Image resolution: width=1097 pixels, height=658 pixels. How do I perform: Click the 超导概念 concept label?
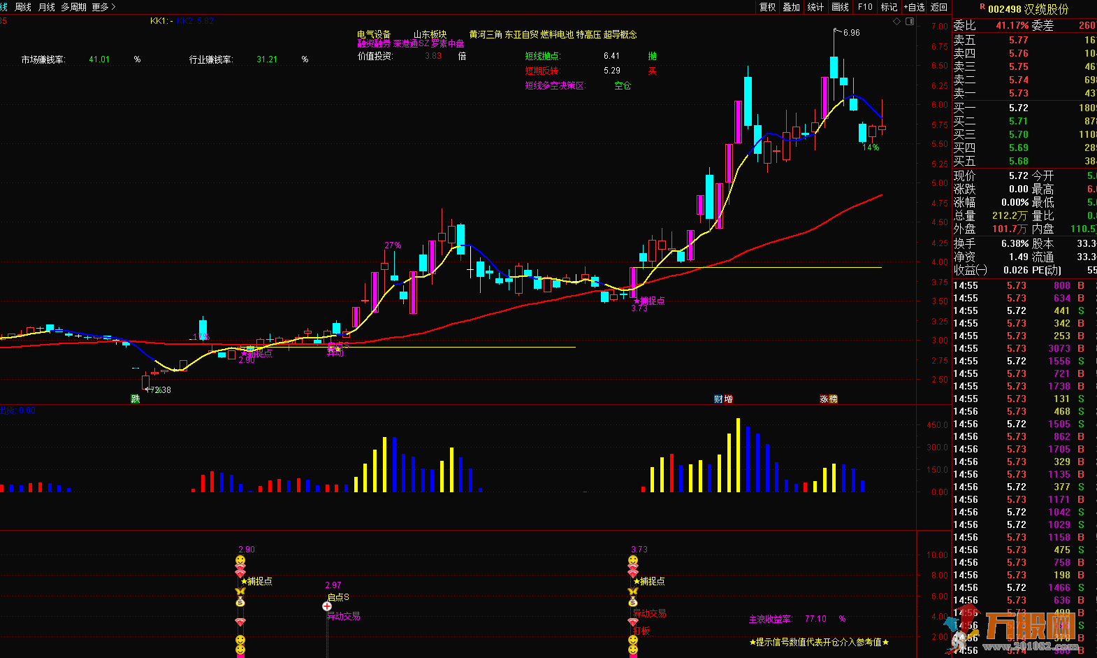click(x=620, y=34)
